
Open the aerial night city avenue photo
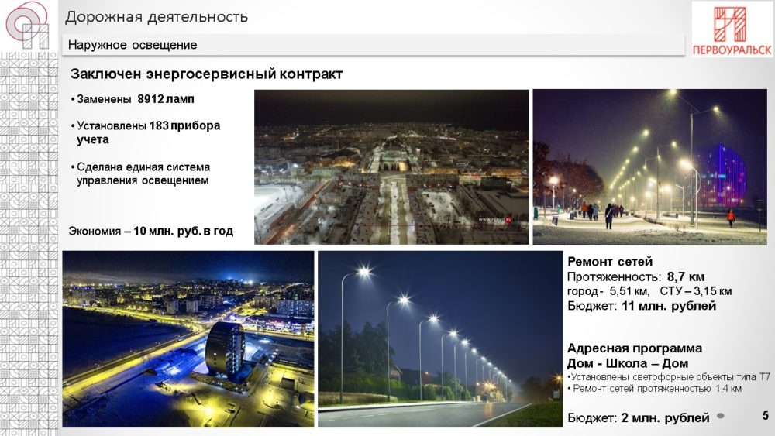click(x=391, y=167)
